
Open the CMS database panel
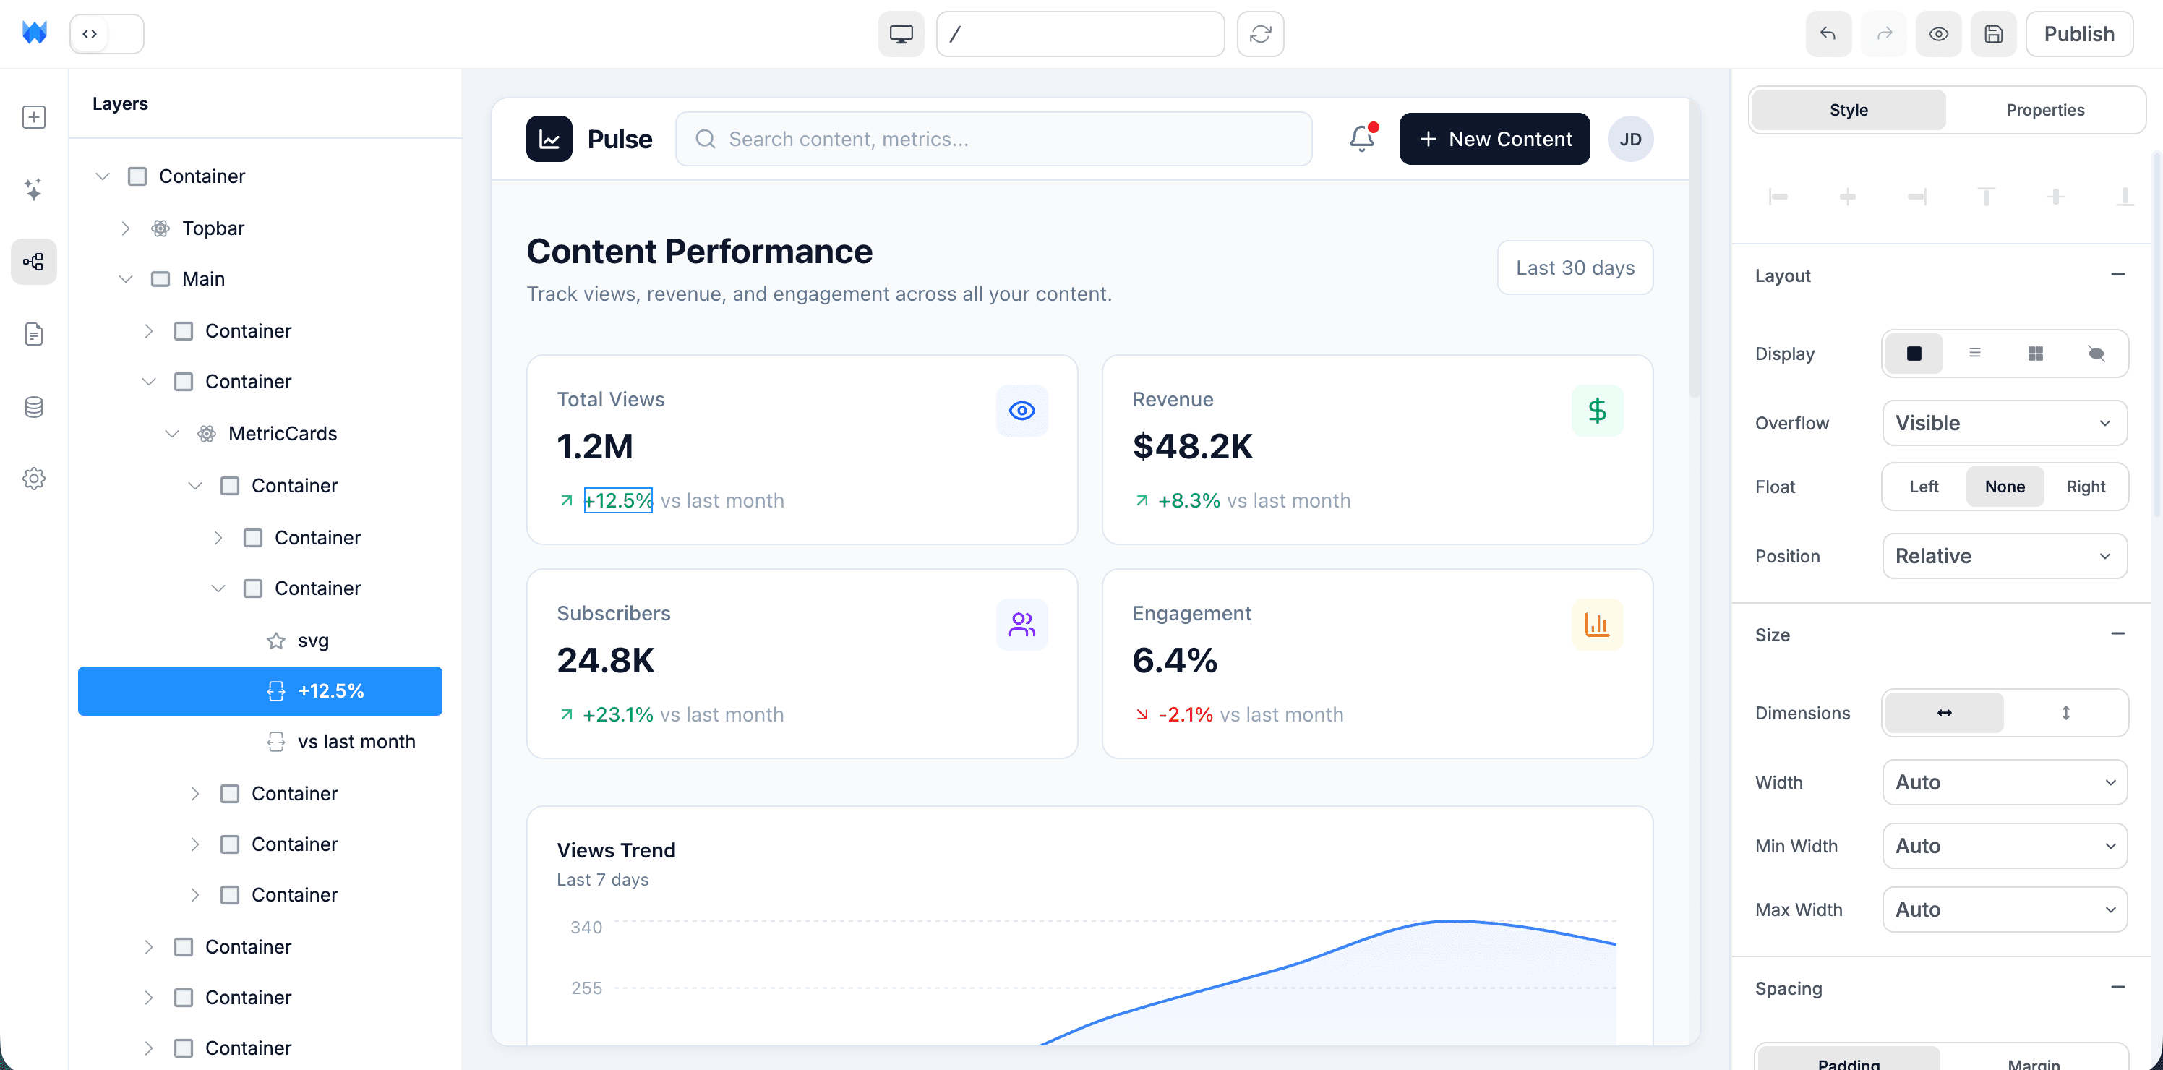(33, 406)
